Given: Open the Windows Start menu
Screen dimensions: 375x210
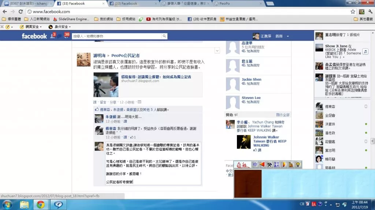Looking at the screenshot, I should tap(7, 205).
